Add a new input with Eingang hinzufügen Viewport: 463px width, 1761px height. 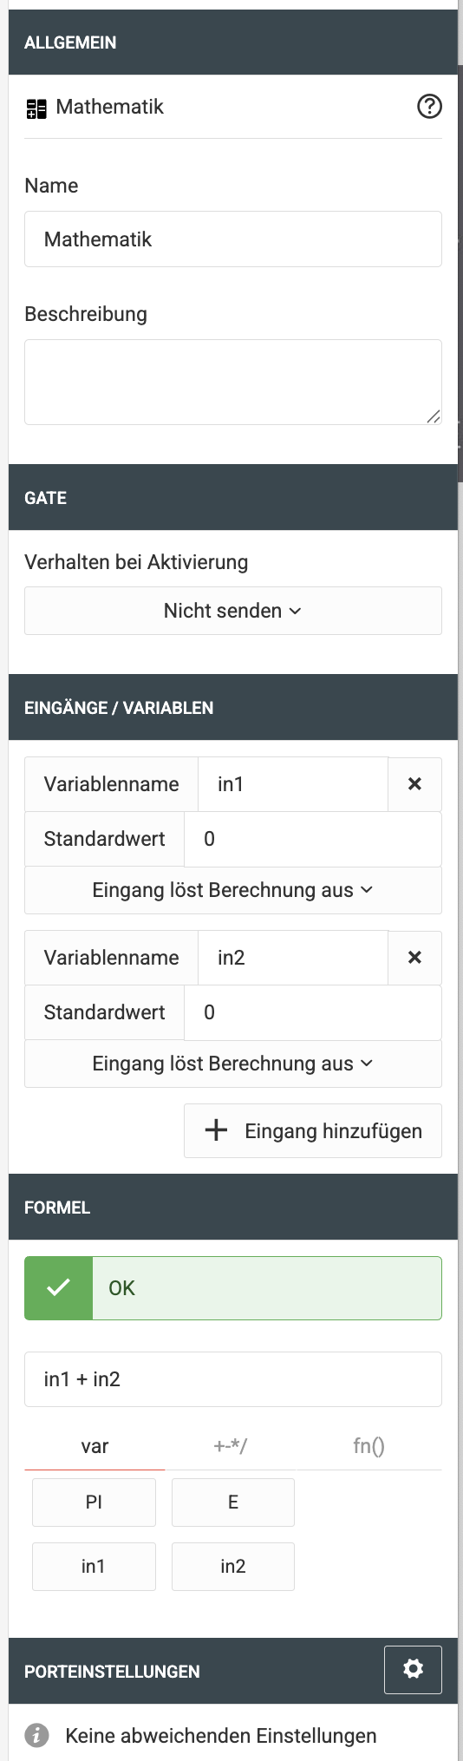(x=313, y=1130)
